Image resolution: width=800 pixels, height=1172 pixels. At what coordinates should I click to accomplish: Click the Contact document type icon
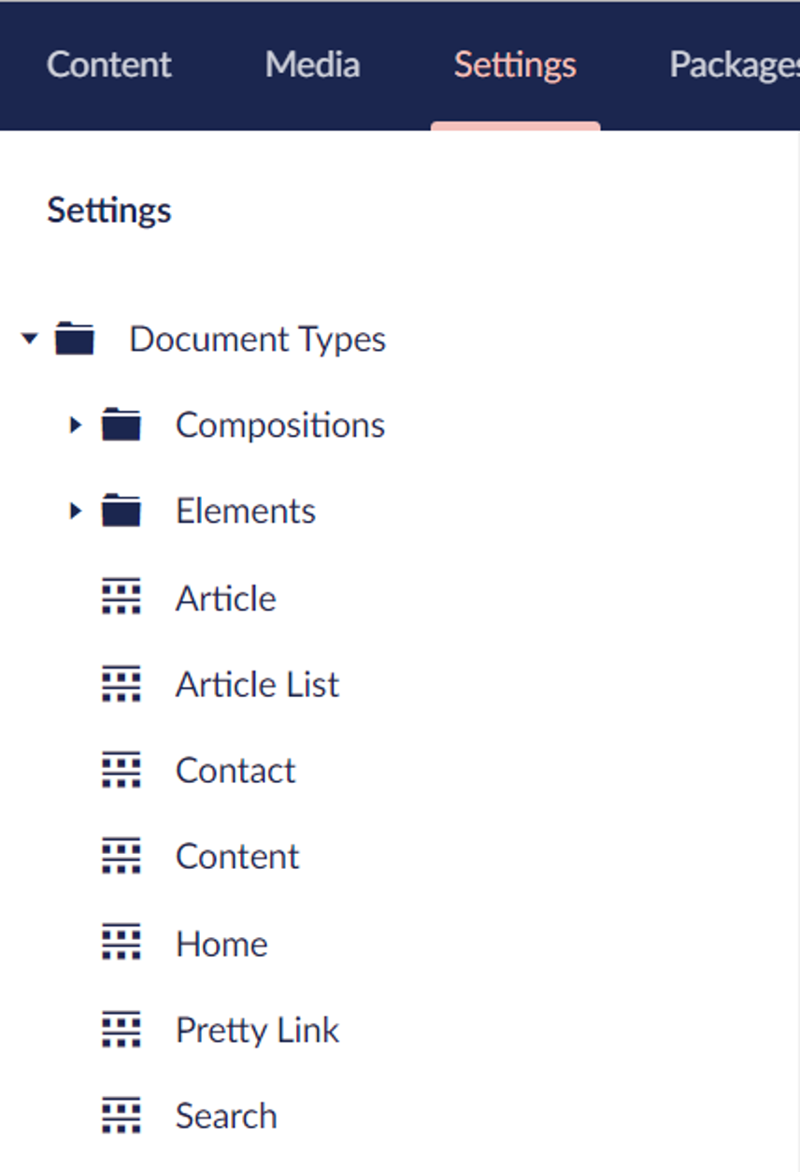[121, 771]
